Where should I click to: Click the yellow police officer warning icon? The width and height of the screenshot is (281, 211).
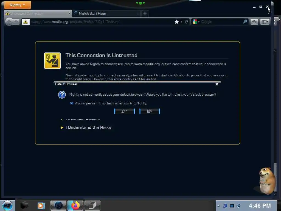coord(52,61)
